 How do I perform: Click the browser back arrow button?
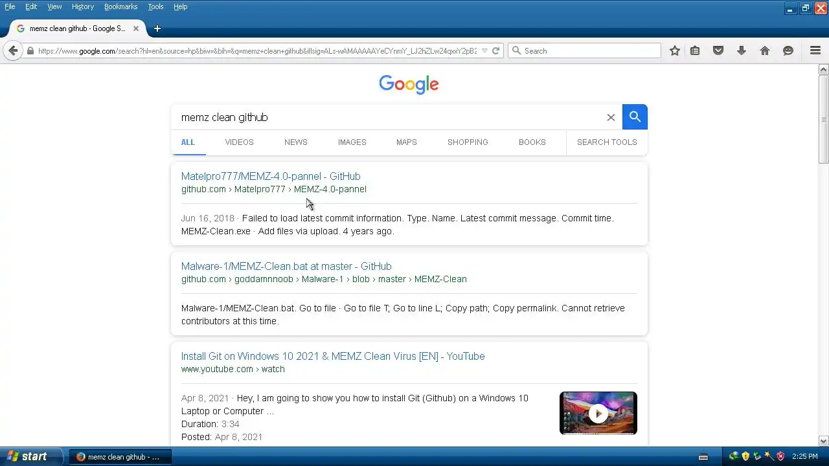click(13, 50)
